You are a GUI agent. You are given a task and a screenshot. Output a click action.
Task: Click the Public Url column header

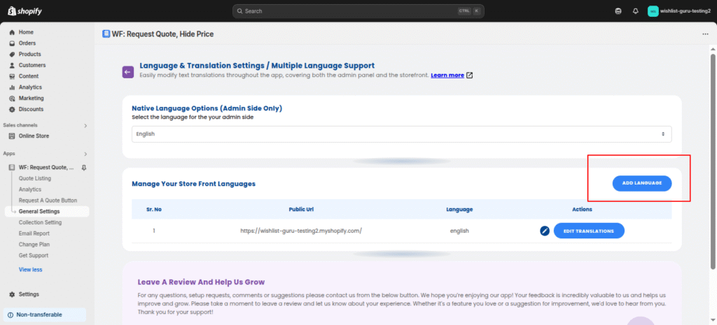click(x=301, y=210)
